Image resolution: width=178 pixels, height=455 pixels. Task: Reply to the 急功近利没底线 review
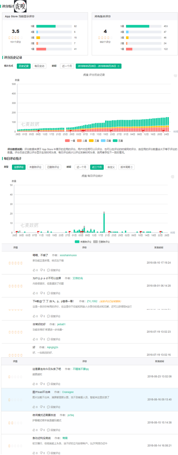(54, 453)
